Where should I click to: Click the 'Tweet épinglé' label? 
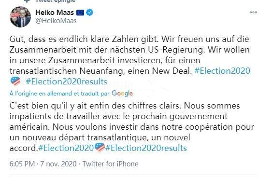coord(55,1)
